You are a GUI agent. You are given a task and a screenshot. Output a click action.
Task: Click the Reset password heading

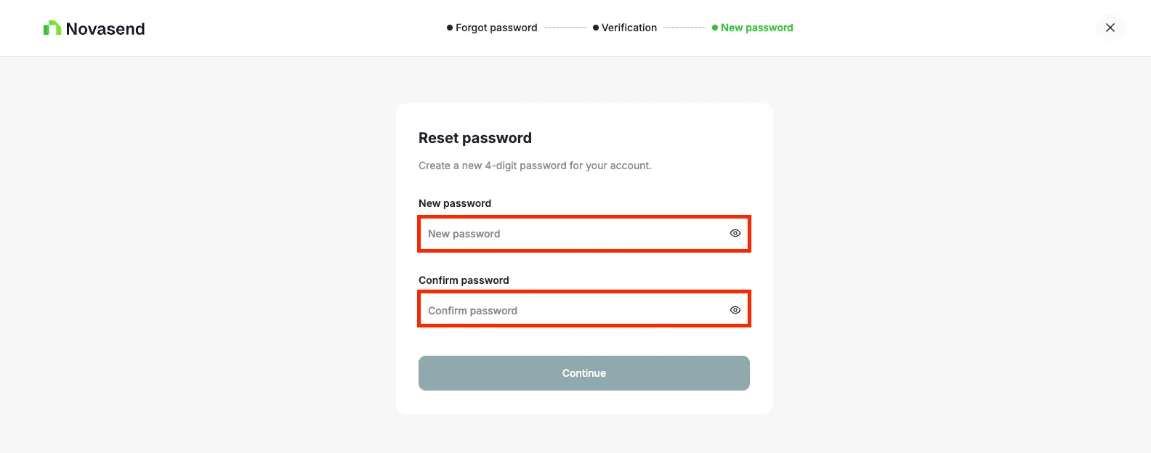tap(474, 137)
